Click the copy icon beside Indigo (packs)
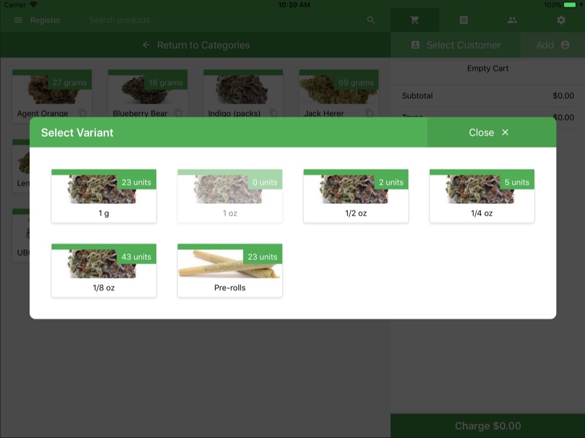 273,113
